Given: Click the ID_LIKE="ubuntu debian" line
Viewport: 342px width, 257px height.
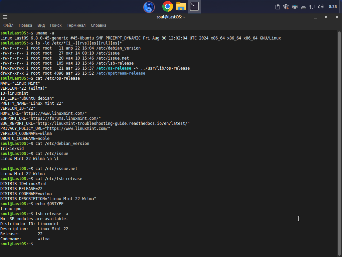Looking at the screenshot, I should [x=27, y=98].
